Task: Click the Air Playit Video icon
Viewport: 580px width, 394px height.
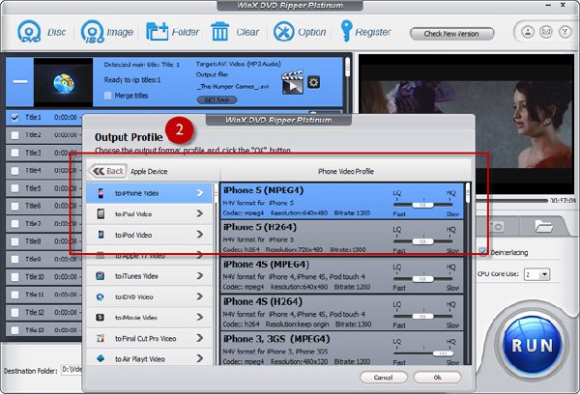Action: [100, 358]
